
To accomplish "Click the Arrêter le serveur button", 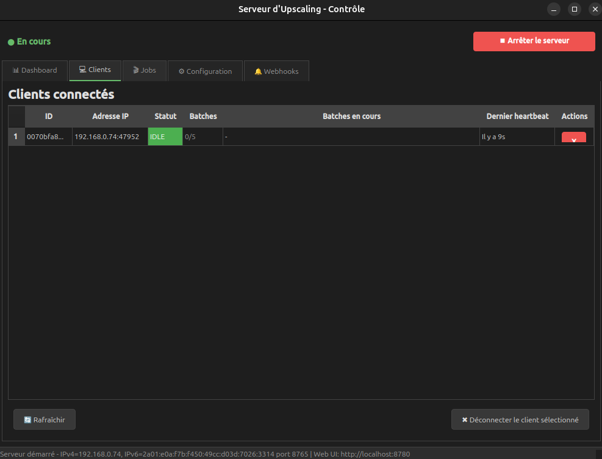I will click(x=534, y=42).
